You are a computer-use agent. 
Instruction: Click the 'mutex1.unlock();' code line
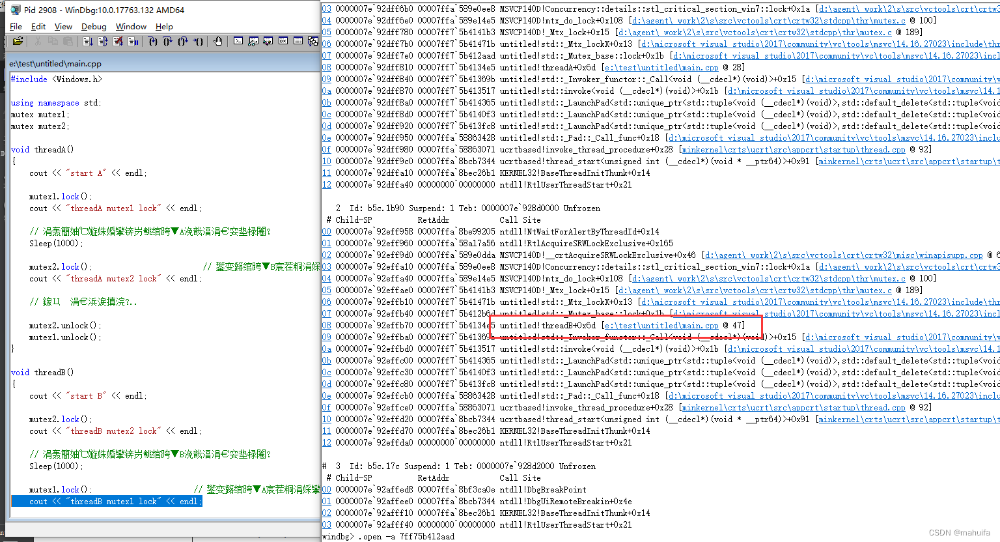pyautogui.click(x=65, y=337)
